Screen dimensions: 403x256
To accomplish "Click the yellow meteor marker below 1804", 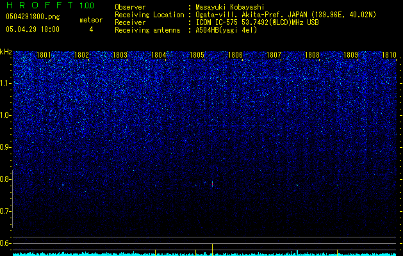I will 155,252.
